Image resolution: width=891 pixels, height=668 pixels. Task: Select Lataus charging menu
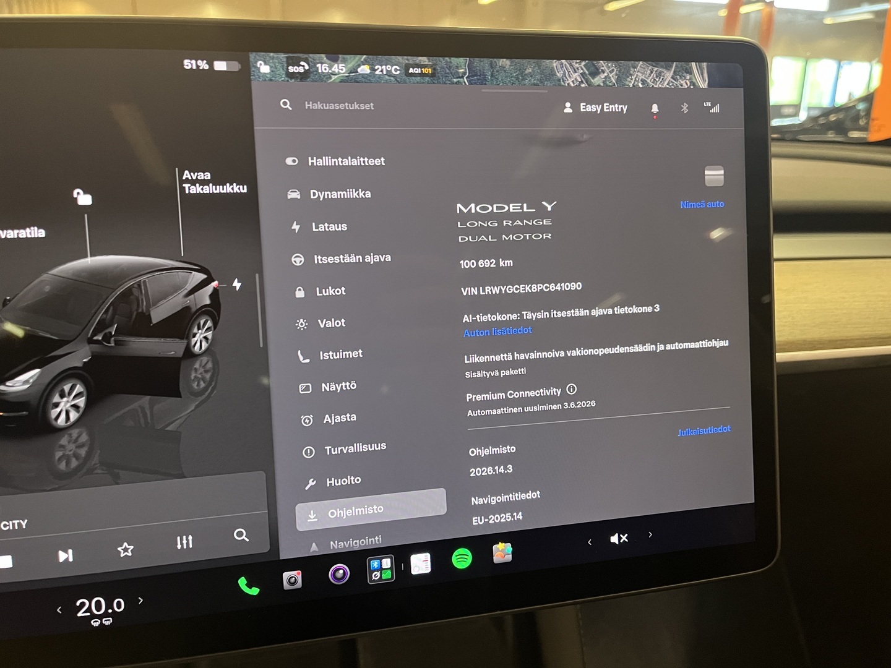pyautogui.click(x=319, y=227)
